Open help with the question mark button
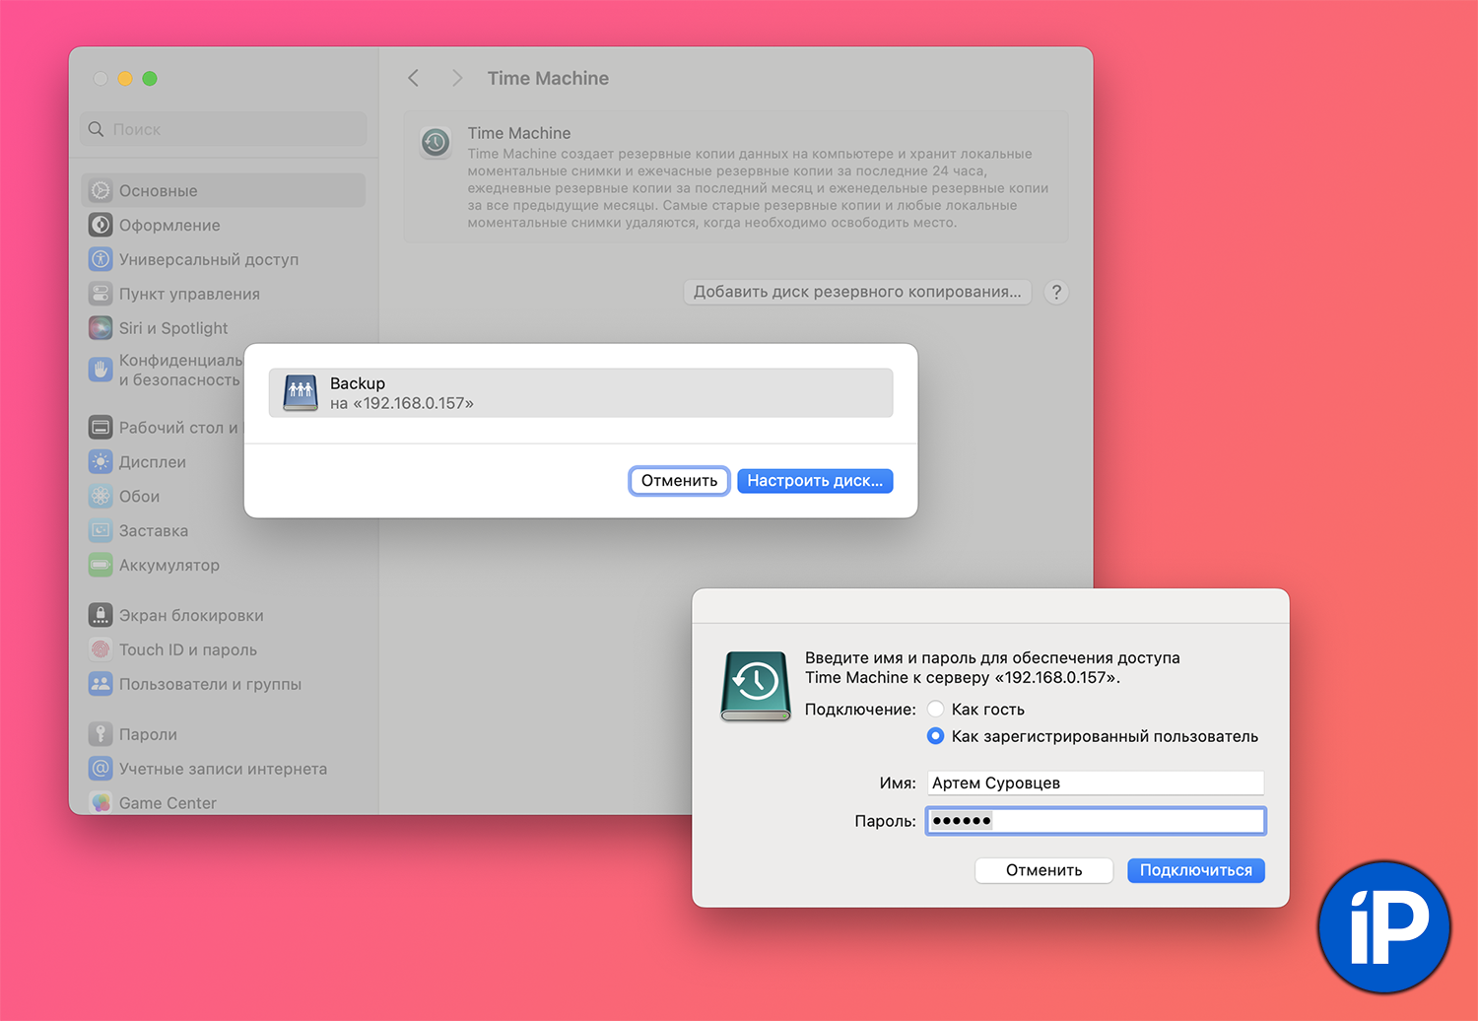1478x1021 pixels. click(1056, 292)
